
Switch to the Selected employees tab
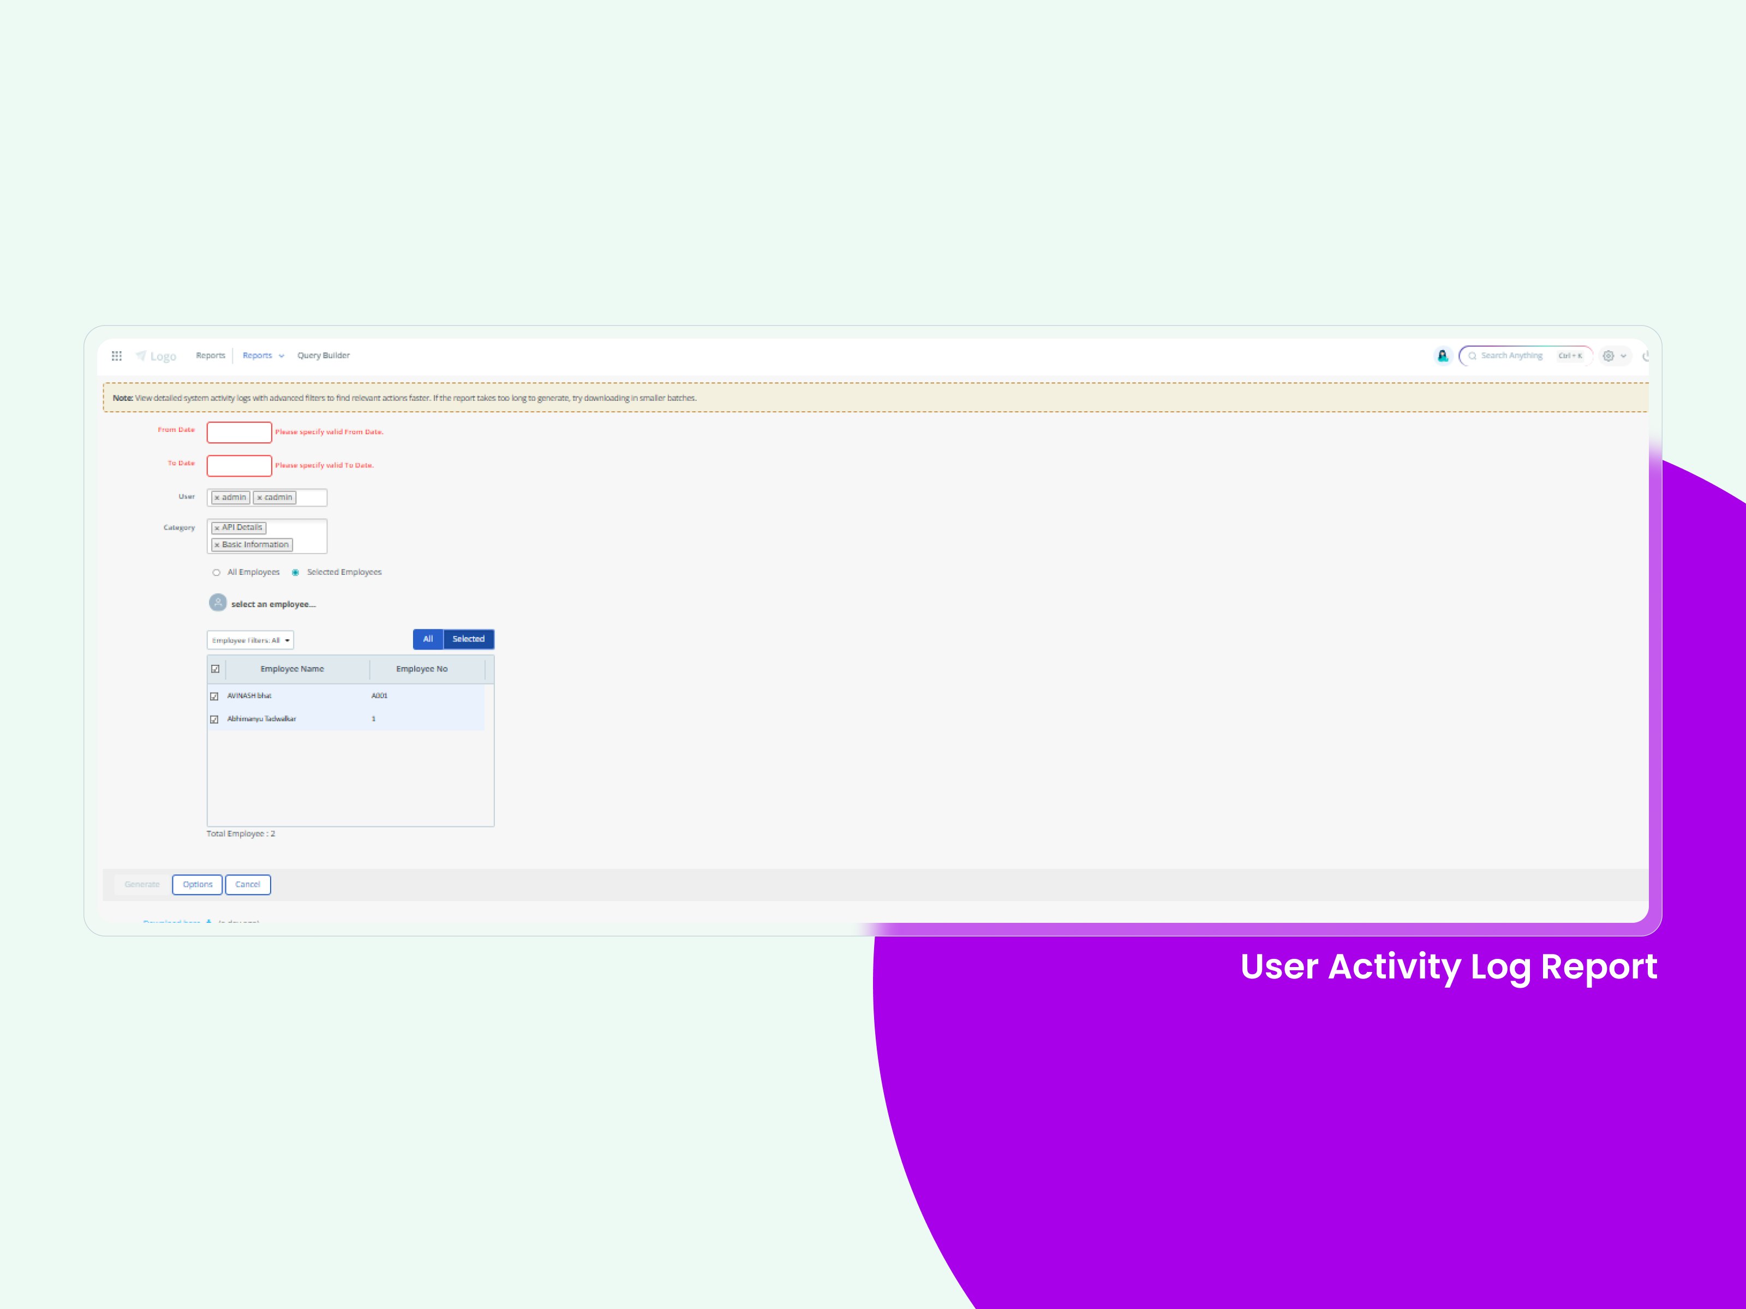(x=468, y=639)
